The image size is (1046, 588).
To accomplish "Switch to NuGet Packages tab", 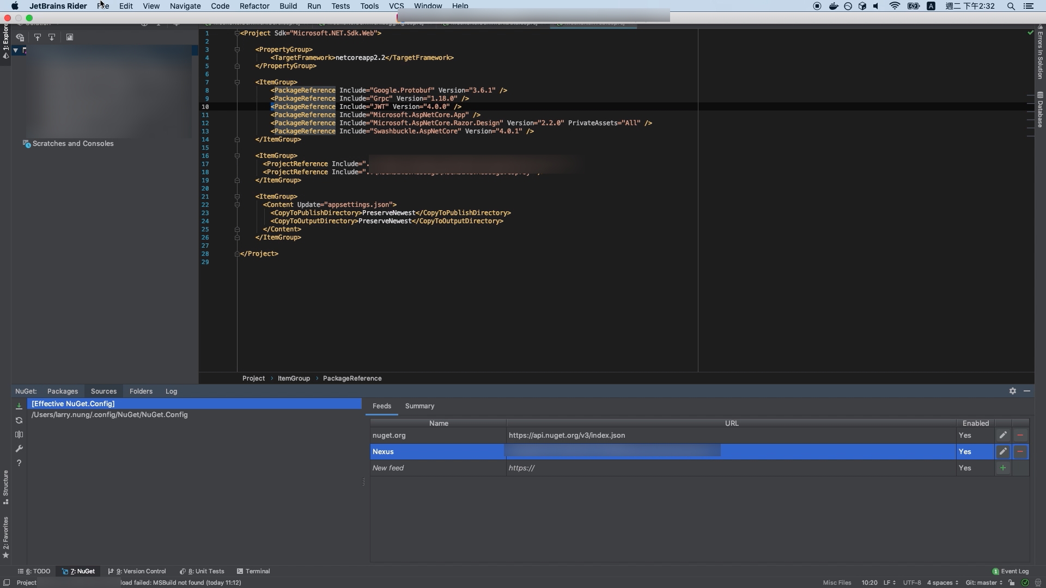I will [63, 391].
